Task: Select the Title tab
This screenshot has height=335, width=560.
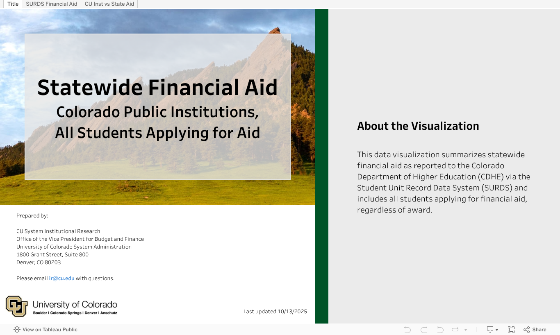Action: pos(13,4)
